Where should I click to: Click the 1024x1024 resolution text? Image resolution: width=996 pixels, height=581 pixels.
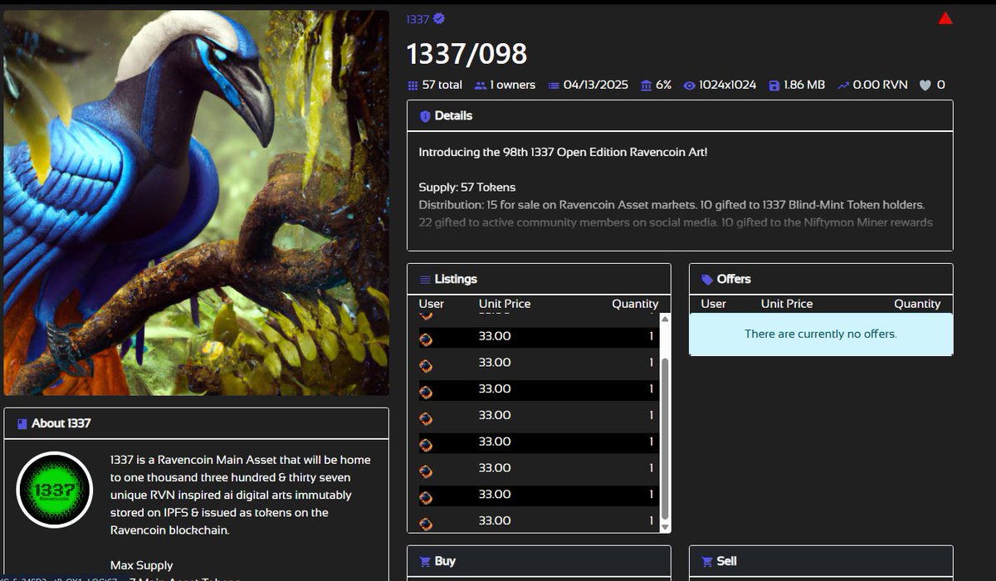click(x=727, y=85)
